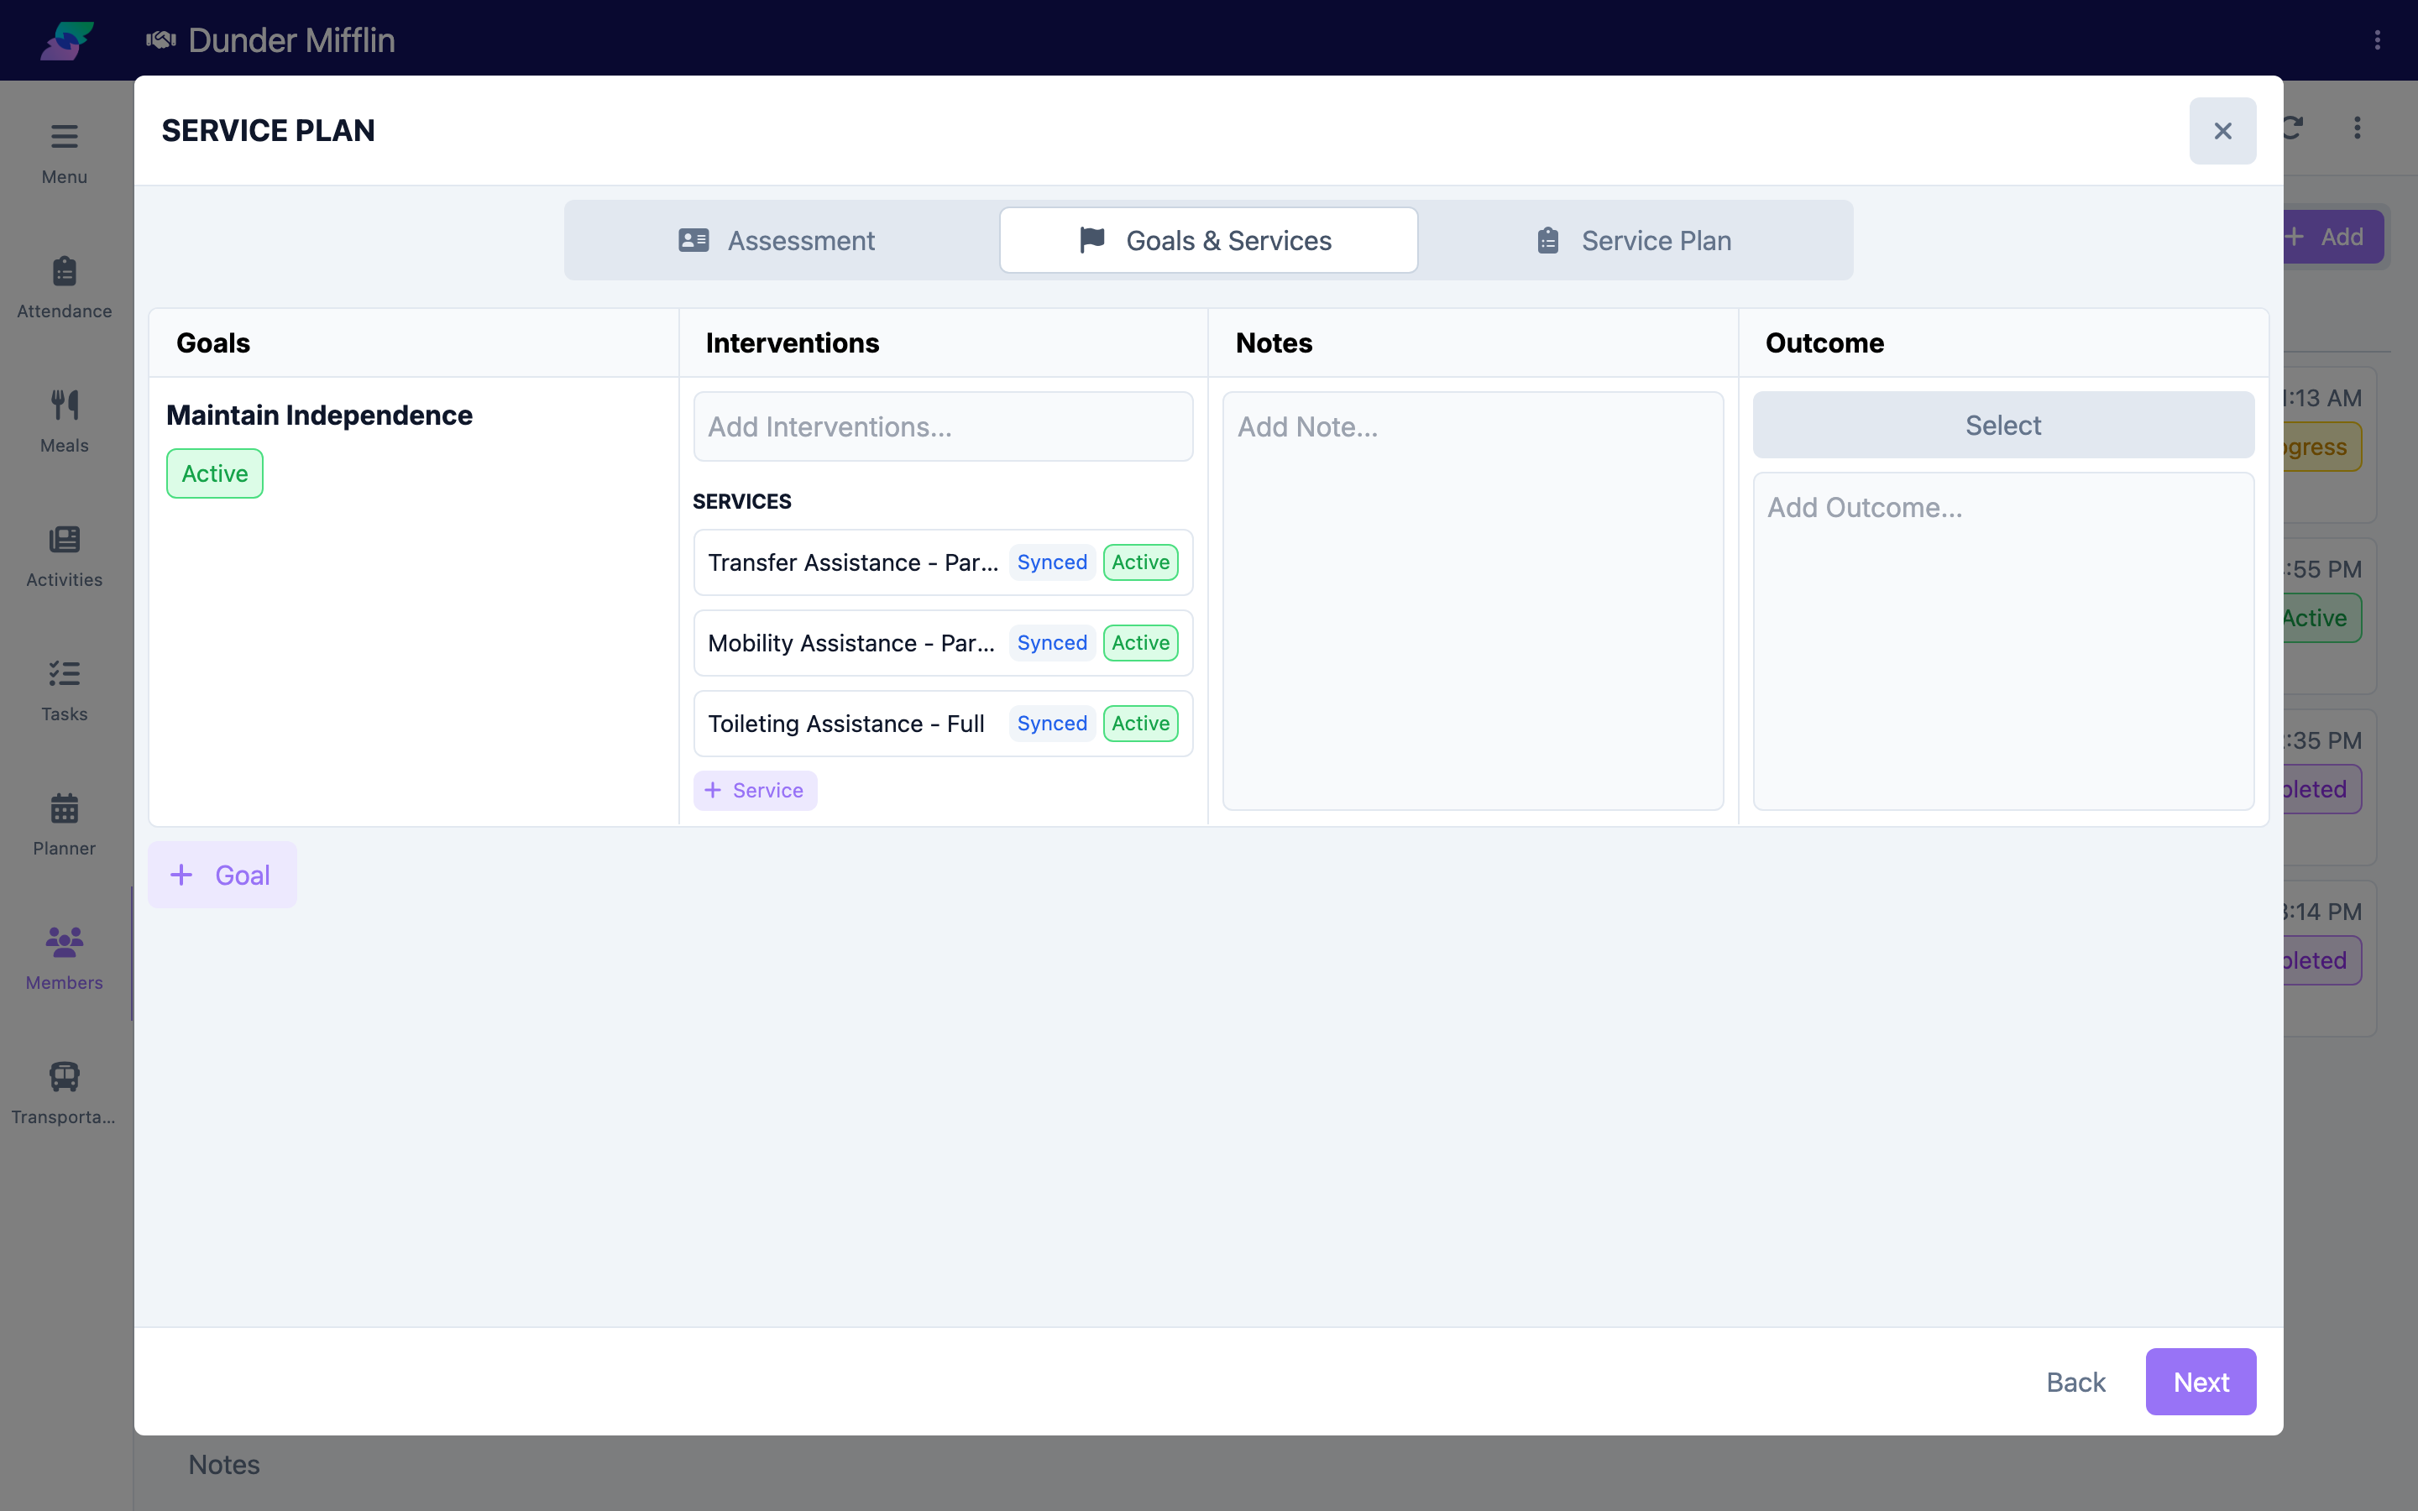
Task: Click the Add button behind the dialog
Action: (x=2333, y=237)
